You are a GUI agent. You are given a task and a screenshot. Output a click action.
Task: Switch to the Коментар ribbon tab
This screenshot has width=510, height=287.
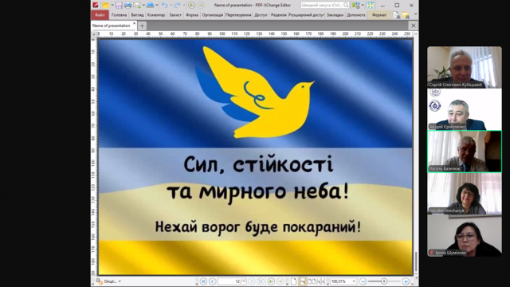pos(156,15)
